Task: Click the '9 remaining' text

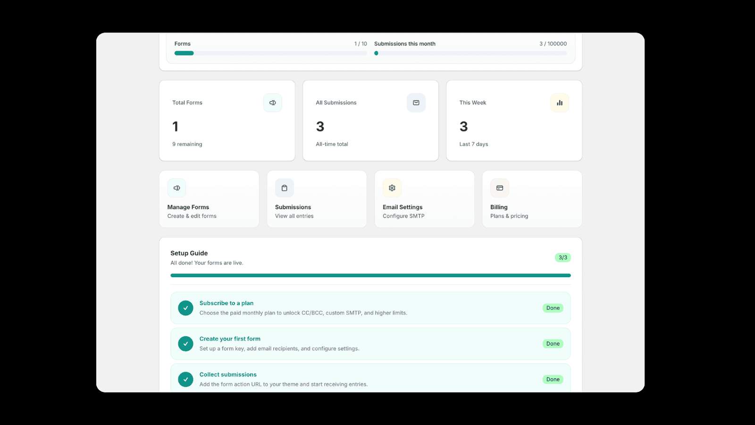Action: pos(187,144)
